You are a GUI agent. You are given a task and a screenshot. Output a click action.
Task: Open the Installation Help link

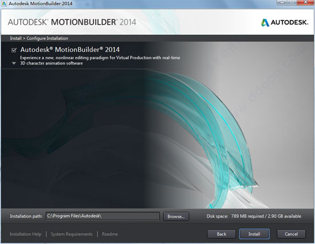(x=26, y=234)
